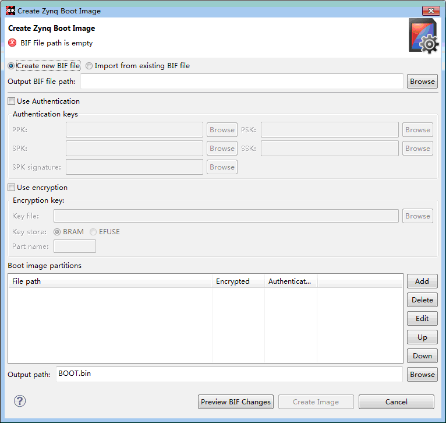Click the PPK key input field
Image resolution: width=446 pixels, height=423 pixels.
(x=134, y=130)
